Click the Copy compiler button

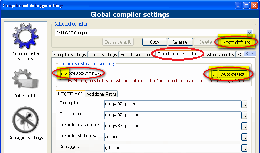pos(154,42)
